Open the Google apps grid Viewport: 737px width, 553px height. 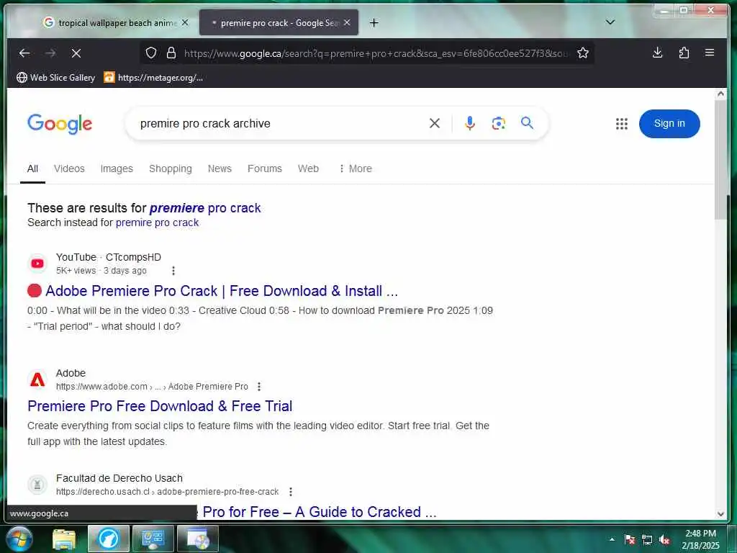coord(621,124)
